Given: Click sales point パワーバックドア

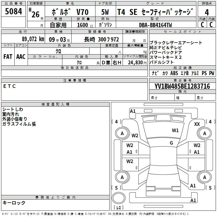Looking at the screenshot, I should click(x=166, y=52).
